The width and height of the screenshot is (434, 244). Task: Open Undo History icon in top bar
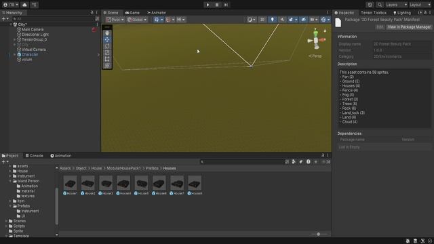click(370, 5)
